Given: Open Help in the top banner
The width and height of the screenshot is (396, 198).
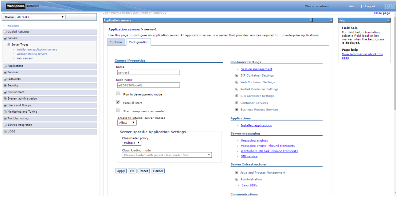Looking at the screenshot, I should point(352,6).
